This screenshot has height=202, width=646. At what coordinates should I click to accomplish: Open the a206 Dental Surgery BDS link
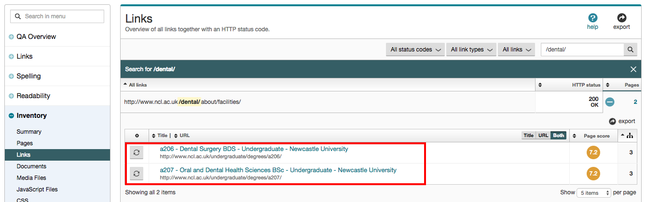click(254, 149)
